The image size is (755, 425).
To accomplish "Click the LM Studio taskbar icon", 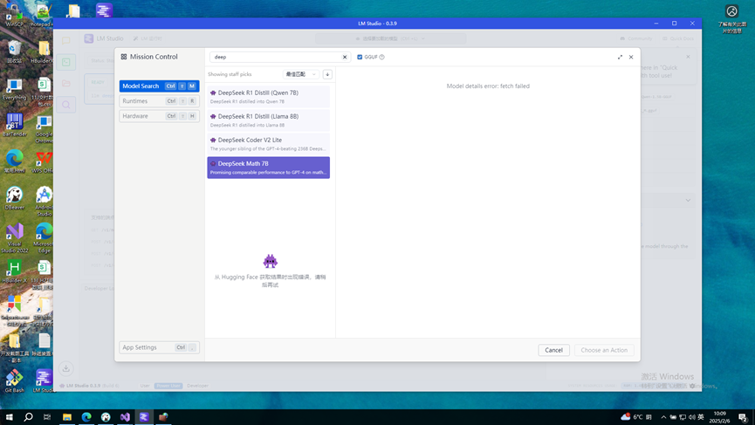I will point(144,417).
